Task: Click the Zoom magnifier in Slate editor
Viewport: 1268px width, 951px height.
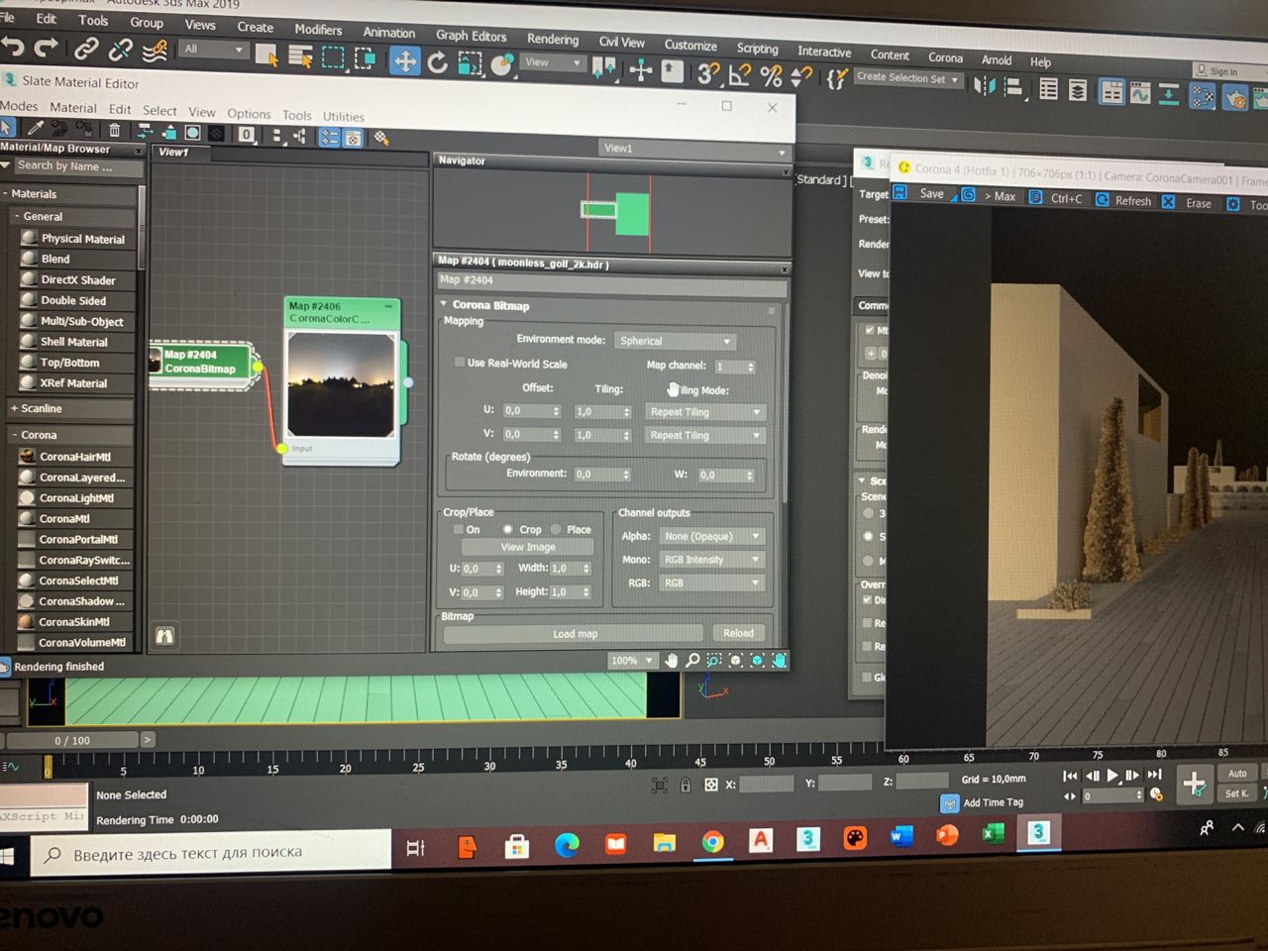Action: 692,660
